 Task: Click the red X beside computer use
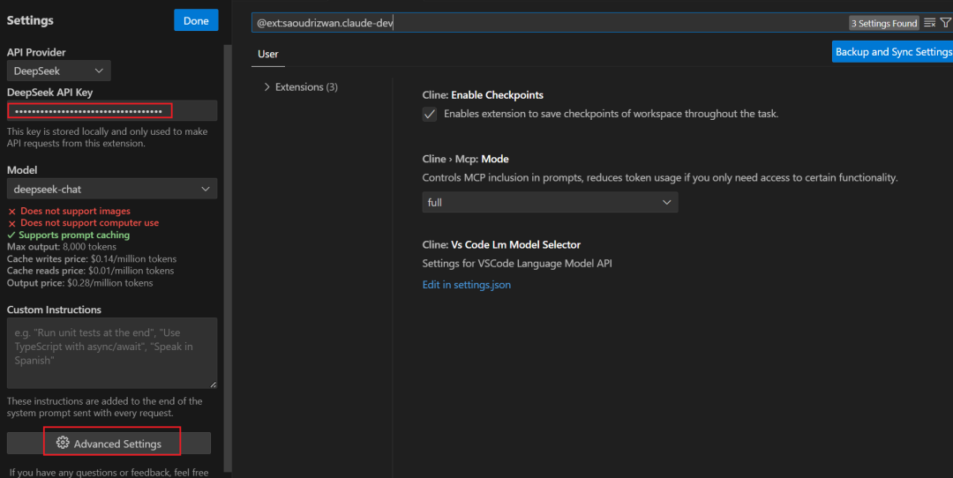[x=11, y=223]
